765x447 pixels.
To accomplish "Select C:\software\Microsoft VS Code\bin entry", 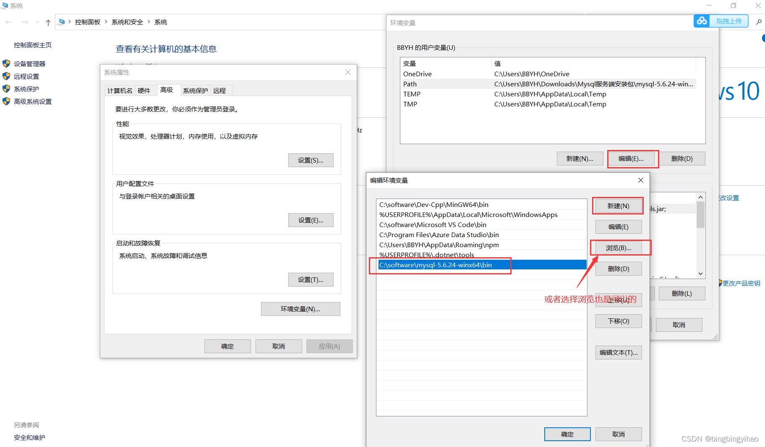I will coord(481,225).
